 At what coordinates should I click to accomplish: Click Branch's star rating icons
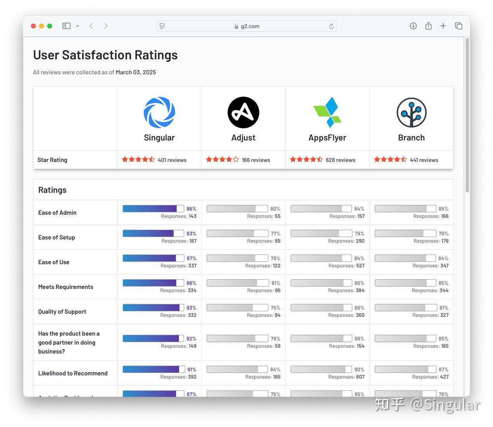pos(390,159)
